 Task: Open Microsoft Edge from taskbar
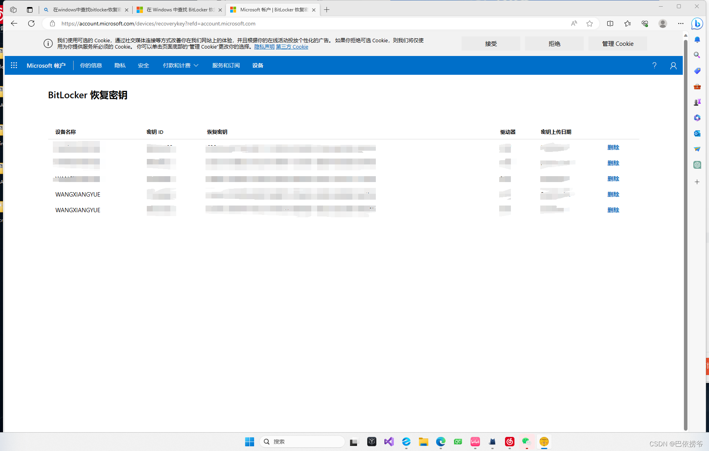point(440,442)
